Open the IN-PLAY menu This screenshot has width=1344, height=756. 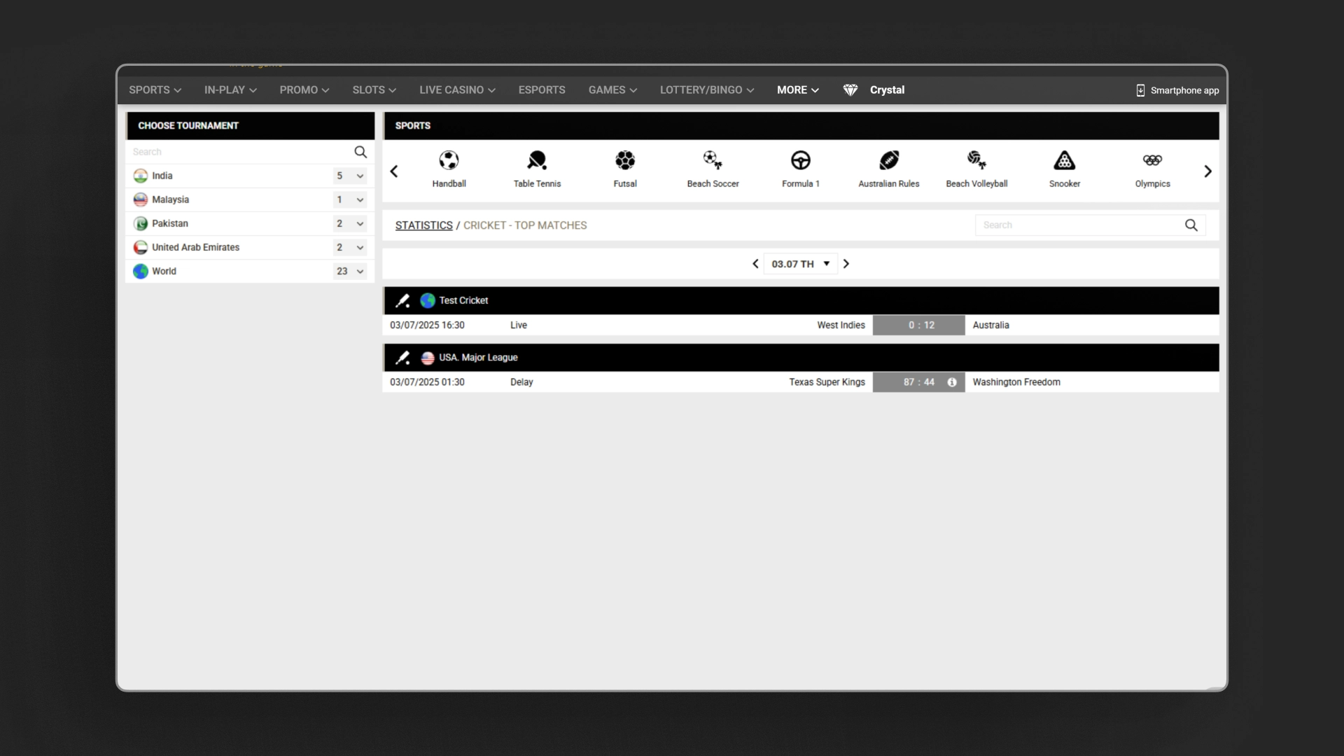pyautogui.click(x=230, y=90)
